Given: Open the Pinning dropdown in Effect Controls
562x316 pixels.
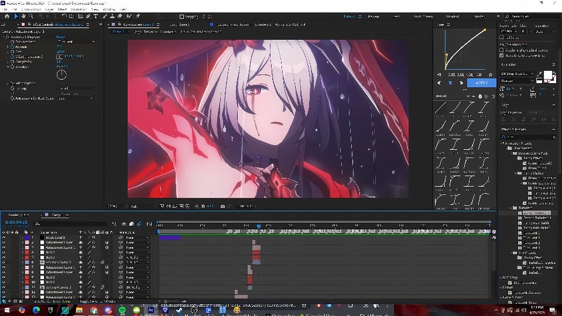Looking at the screenshot, I should tap(76, 88).
